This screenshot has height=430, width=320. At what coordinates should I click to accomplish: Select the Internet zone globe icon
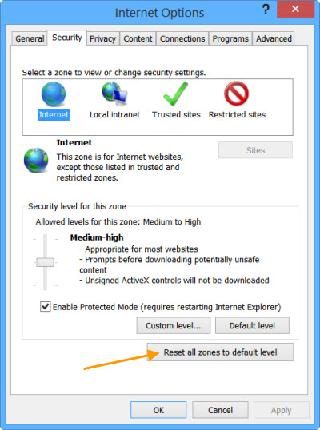click(x=54, y=94)
